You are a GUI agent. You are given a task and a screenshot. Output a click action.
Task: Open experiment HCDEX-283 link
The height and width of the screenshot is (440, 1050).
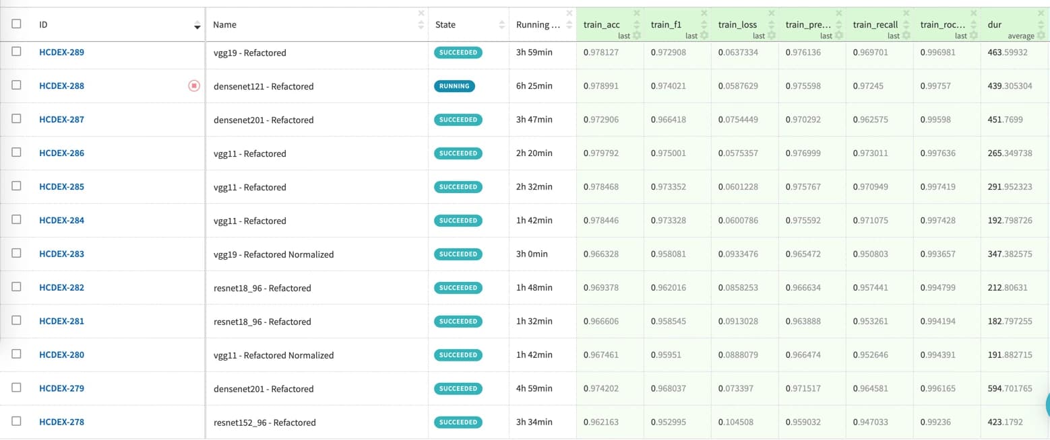click(x=62, y=254)
